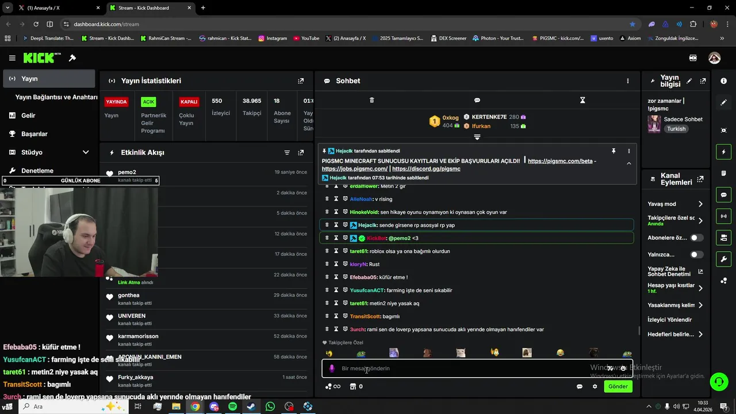
Task: Click the lightning activity icon in right sidebar
Action: (x=723, y=152)
